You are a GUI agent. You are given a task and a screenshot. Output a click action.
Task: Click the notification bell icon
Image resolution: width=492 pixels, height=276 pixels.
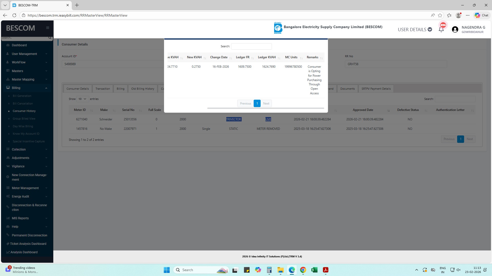click(x=441, y=29)
